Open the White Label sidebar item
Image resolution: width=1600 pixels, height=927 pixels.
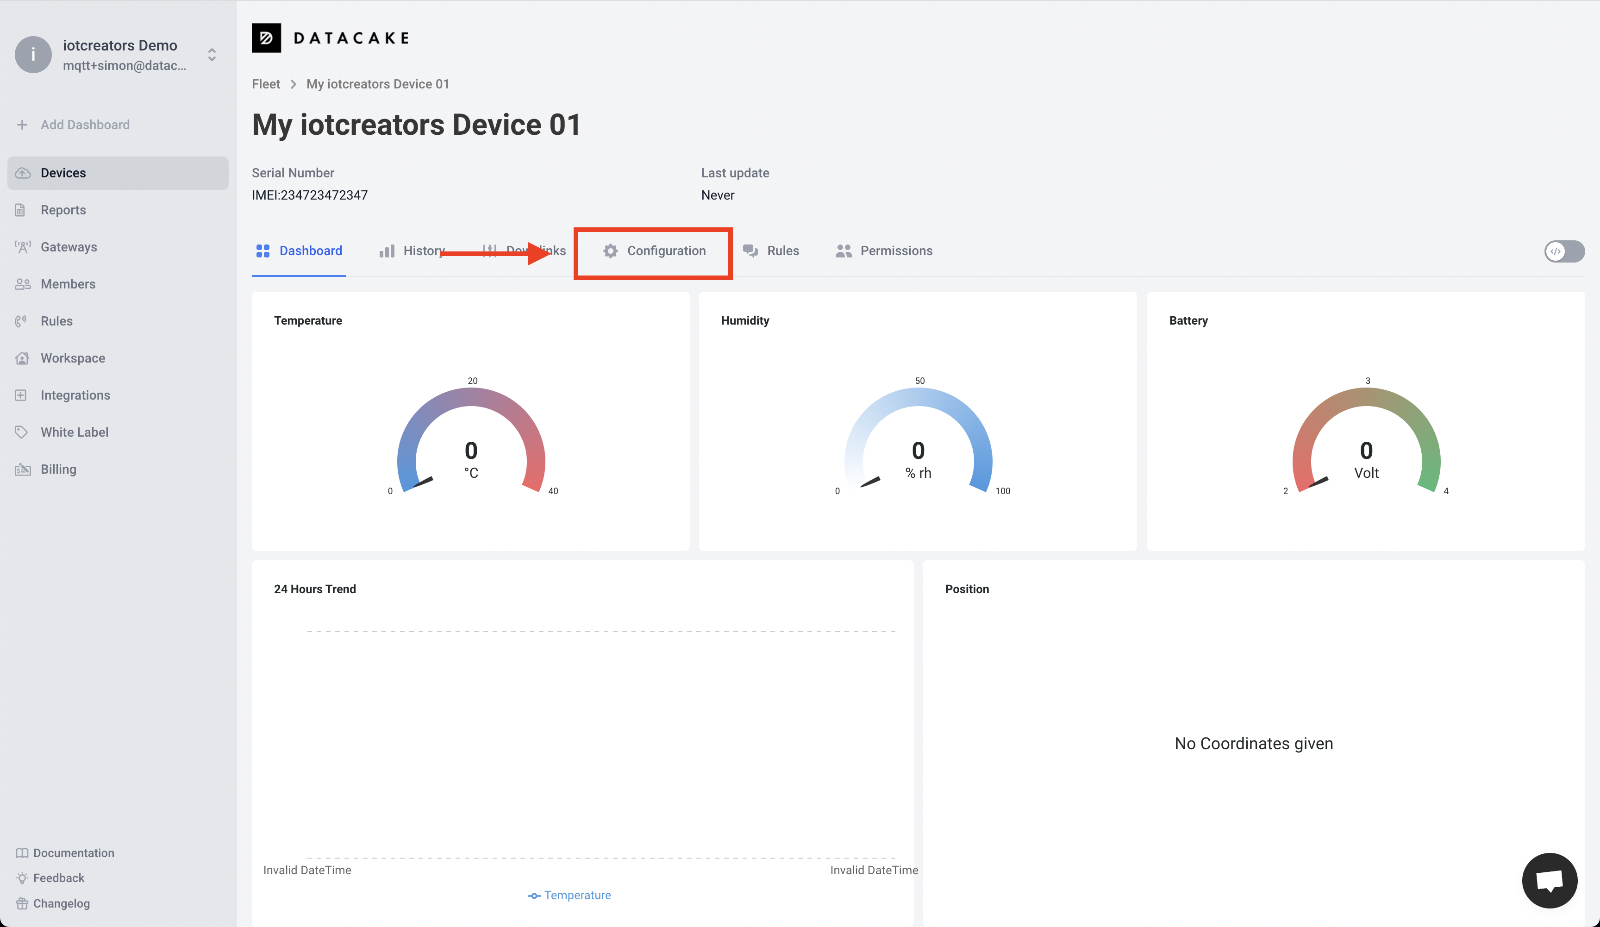pos(118,432)
